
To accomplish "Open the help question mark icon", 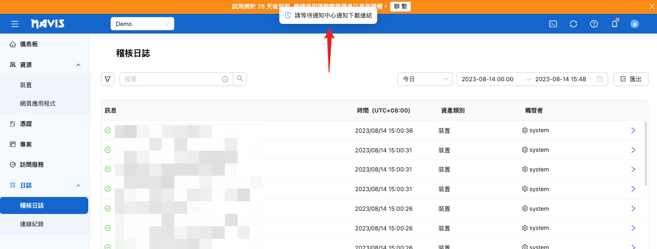I will coord(594,24).
